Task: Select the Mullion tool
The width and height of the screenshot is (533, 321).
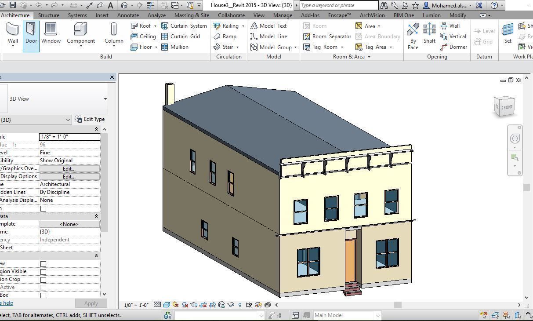Action: [x=175, y=47]
